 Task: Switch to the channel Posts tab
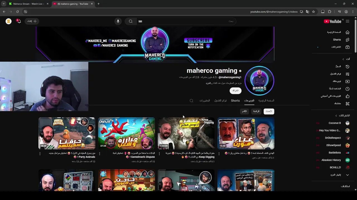pos(205,101)
